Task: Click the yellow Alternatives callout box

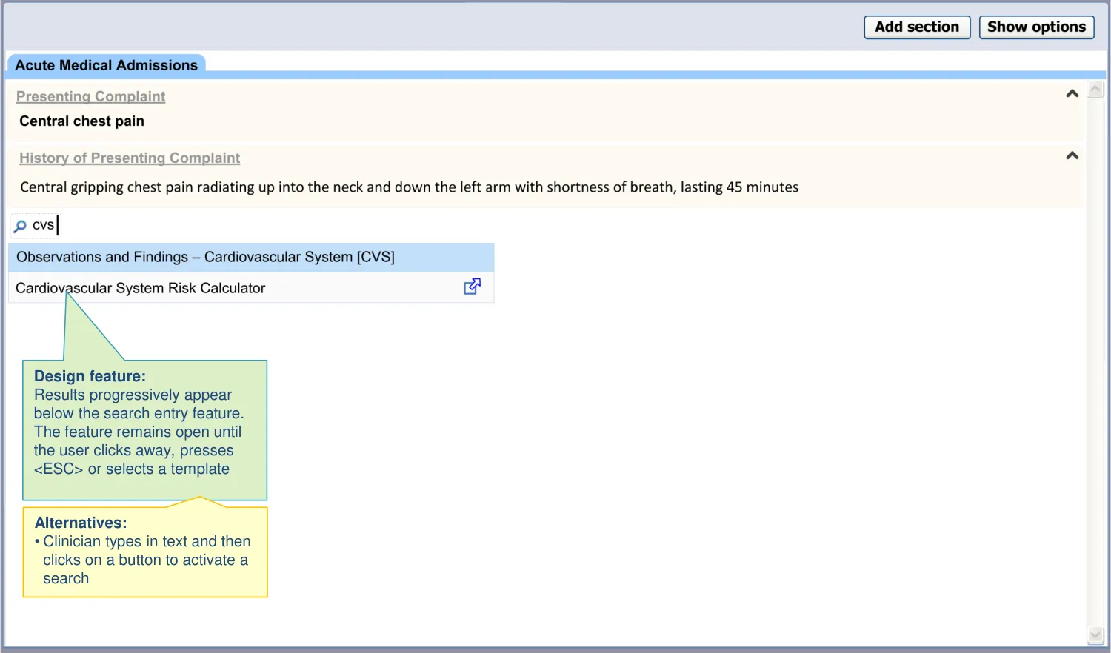Action: click(144, 552)
